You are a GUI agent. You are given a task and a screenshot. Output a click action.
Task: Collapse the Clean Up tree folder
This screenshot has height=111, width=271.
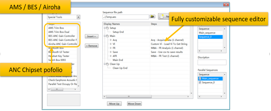(105, 64)
